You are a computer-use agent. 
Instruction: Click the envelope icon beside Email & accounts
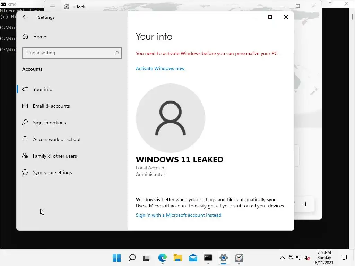pyautogui.click(x=25, y=106)
